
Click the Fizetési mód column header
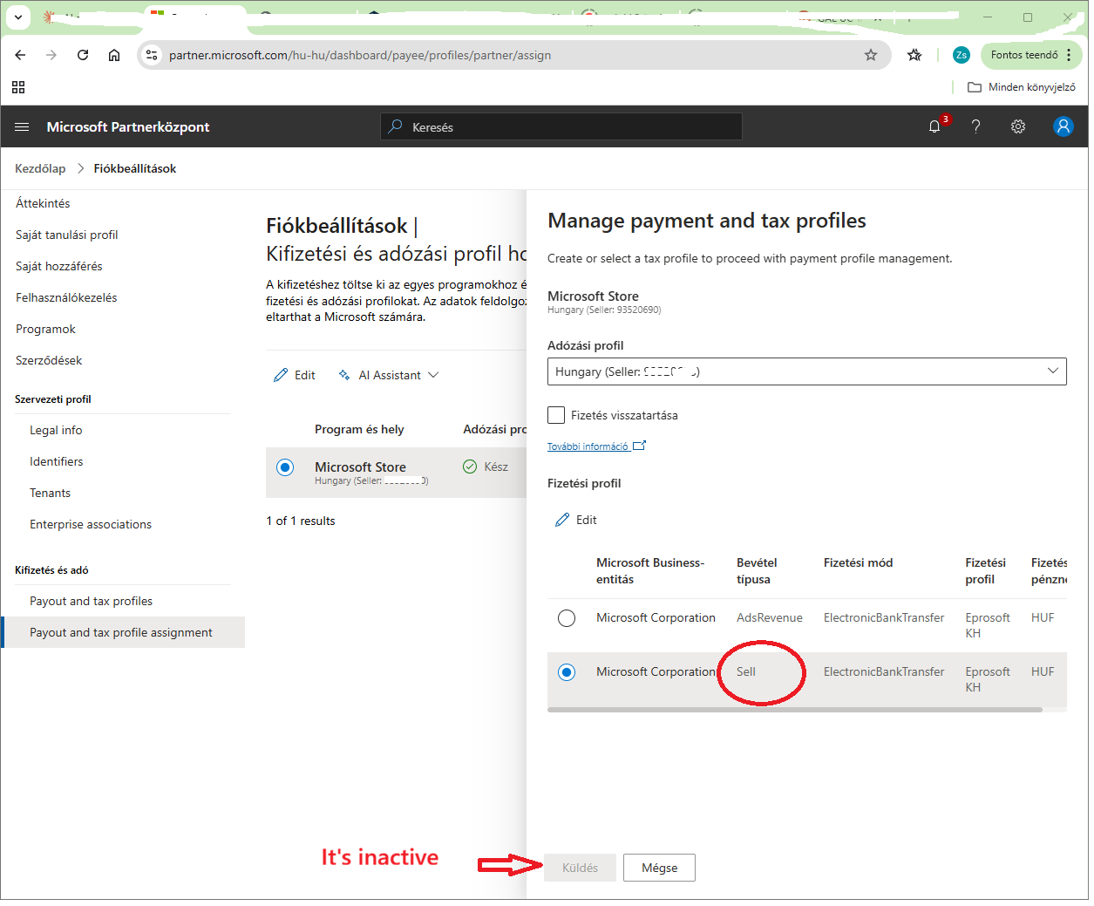[858, 562]
